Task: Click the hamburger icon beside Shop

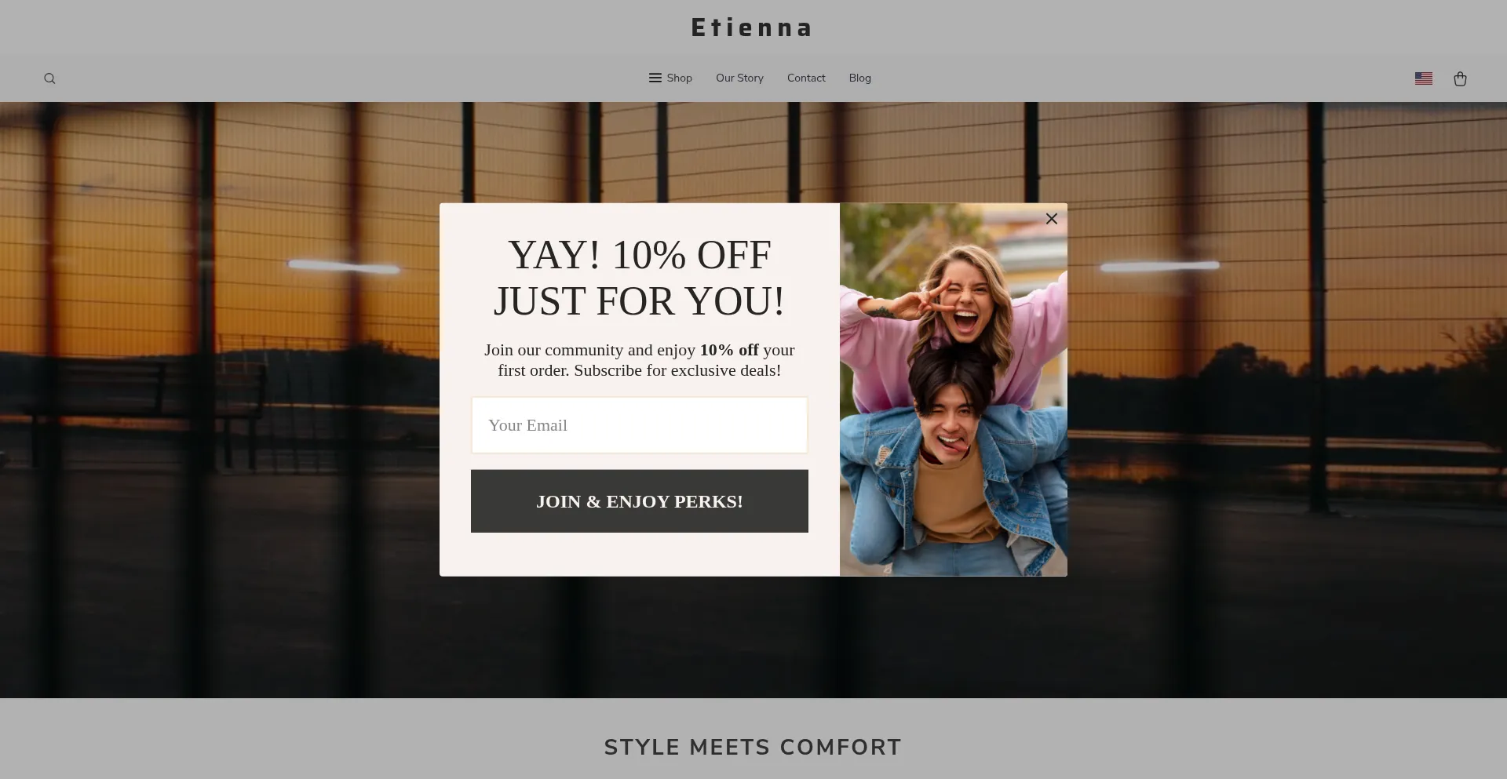Action: 655,78
